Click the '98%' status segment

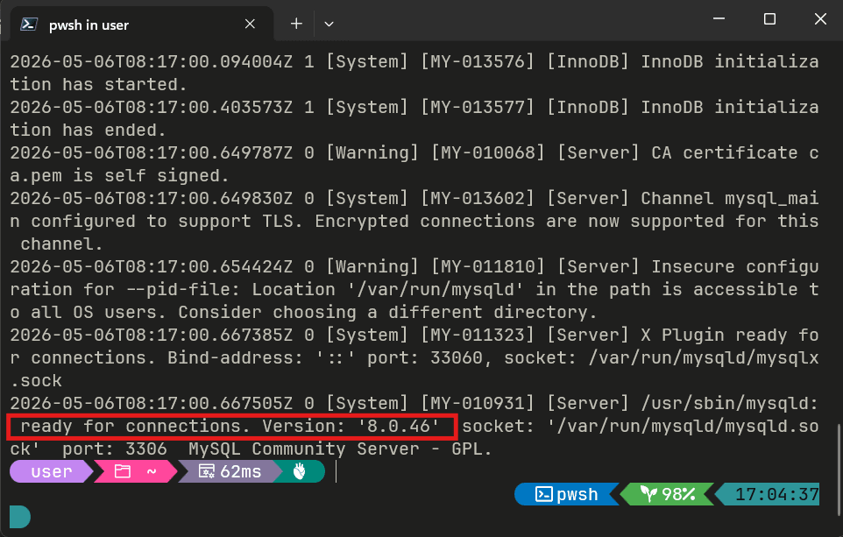(x=667, y=494)
